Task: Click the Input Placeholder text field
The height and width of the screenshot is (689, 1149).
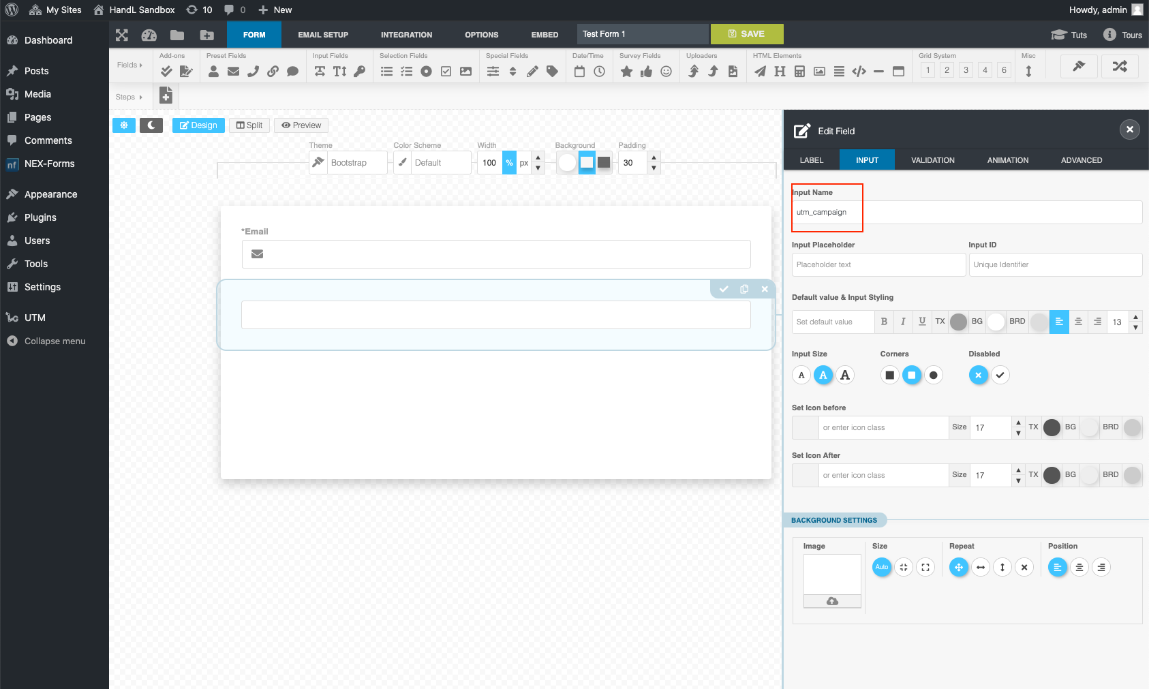Action: coord(878,264)
